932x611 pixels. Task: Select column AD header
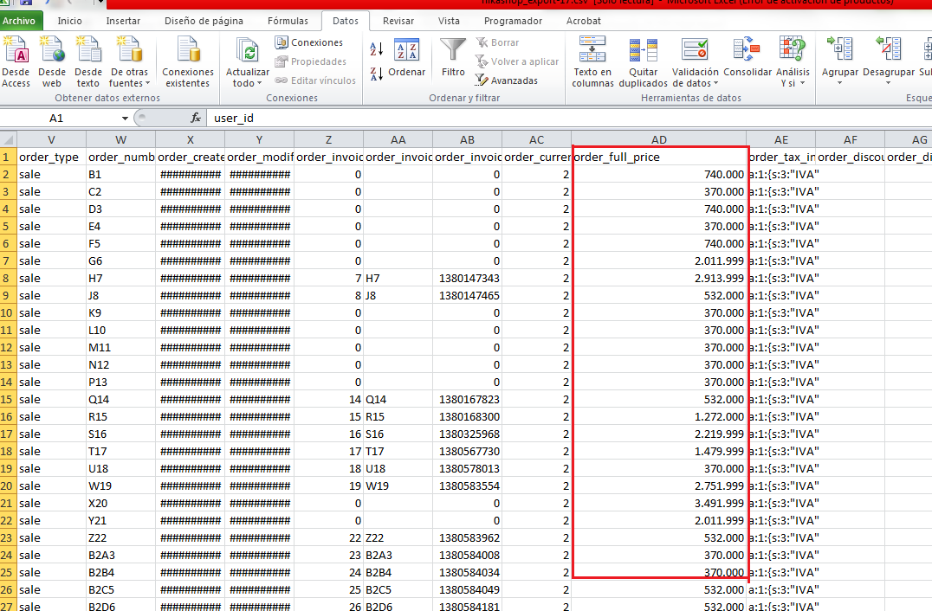click(658, 139)
